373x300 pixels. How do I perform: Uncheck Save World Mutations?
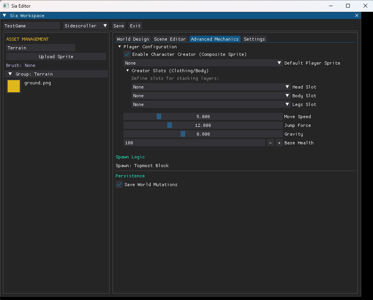(119, 185)
